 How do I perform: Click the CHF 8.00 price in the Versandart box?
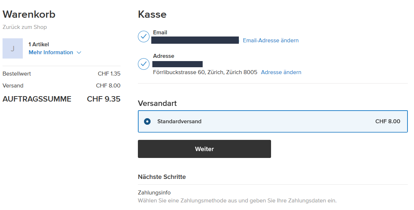[x=388, y=121]
